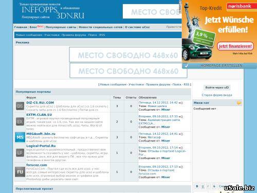Open Популярные сайты in the top menu
257x193 pixels.
(x=61, y=27)
